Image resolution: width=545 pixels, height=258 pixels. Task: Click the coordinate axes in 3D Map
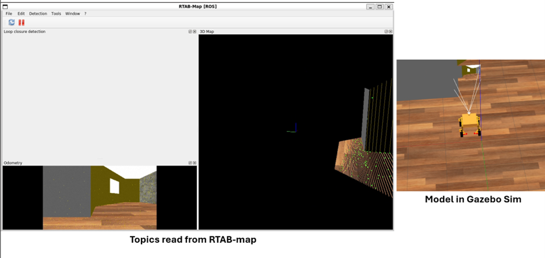click(292, 128)
